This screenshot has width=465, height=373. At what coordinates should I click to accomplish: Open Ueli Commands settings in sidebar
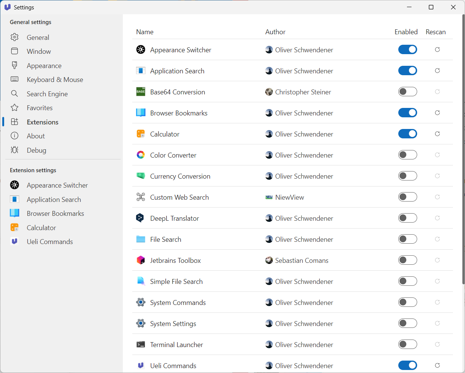[50, 242]
